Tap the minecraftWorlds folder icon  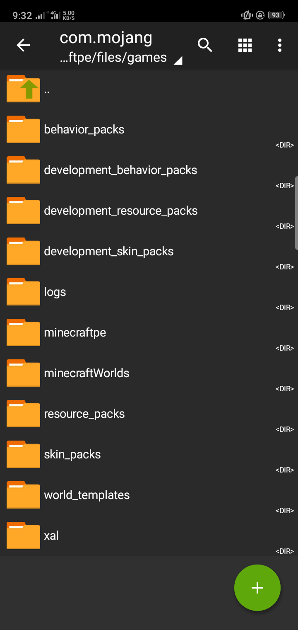[23, 373]
